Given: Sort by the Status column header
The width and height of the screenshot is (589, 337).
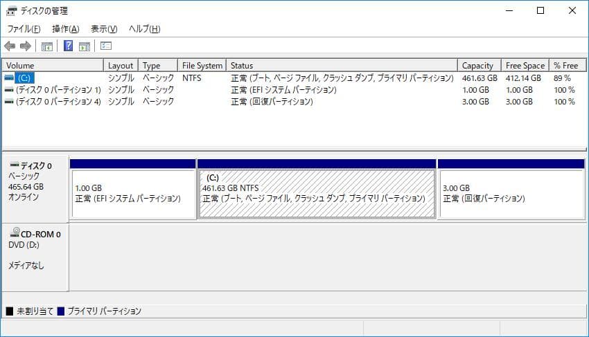Looking at the screenshot, I should click(342, 65).
